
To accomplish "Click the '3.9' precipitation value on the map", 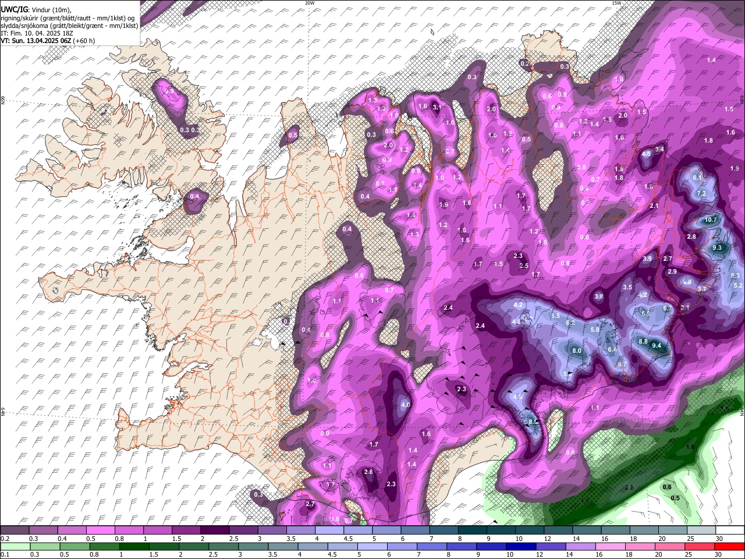I will pyautogui.click(x=647, y=259).
